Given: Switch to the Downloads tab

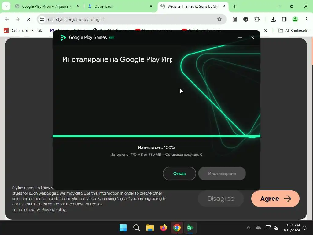Looking at the screenshot, I should coord(120,6).
